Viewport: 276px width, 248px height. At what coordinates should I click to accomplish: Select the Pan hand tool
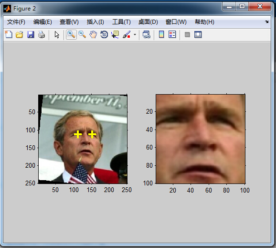(93, 34)
